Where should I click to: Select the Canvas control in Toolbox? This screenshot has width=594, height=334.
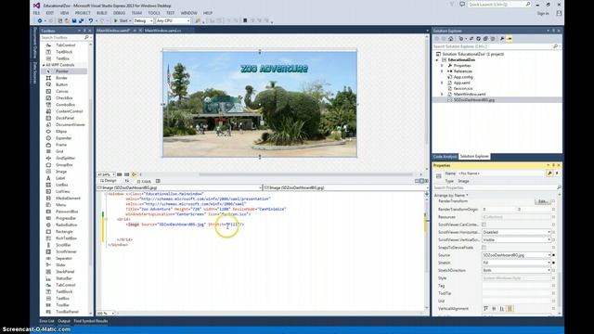[x=64, y=91]
